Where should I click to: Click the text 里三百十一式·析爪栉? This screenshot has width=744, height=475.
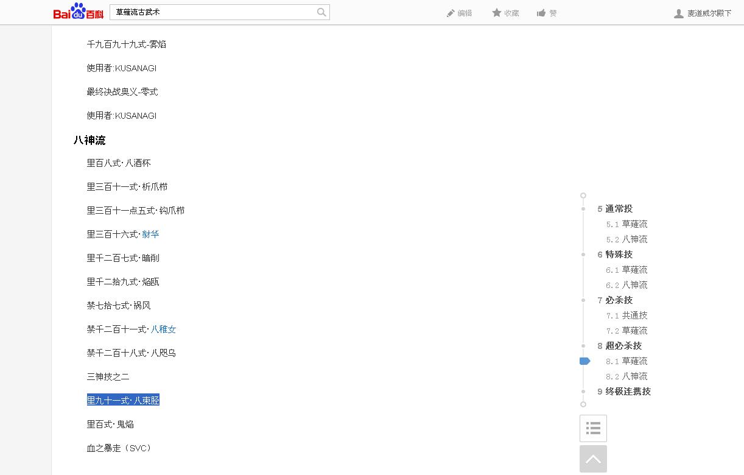(x=127, y=187)
